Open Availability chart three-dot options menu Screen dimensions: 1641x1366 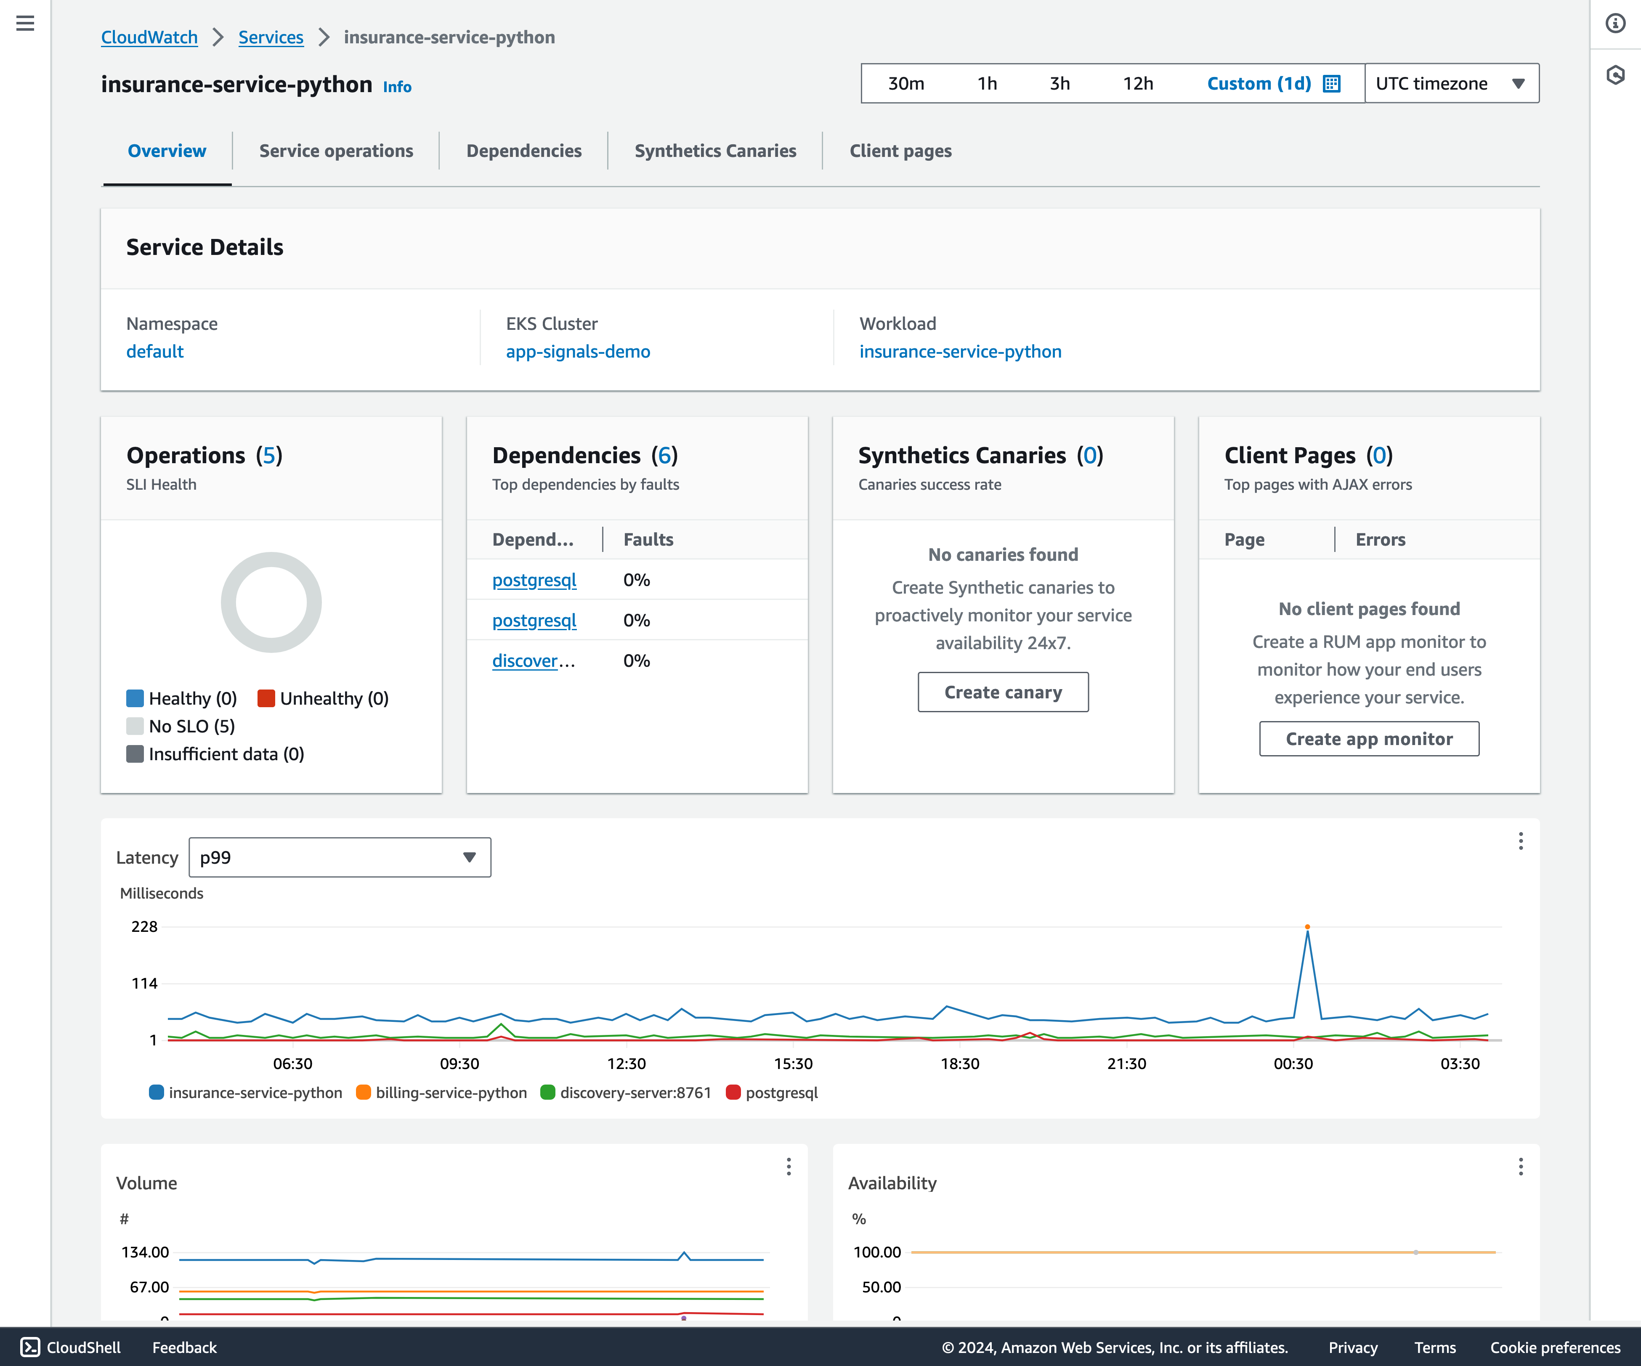click(1520, 1167)
